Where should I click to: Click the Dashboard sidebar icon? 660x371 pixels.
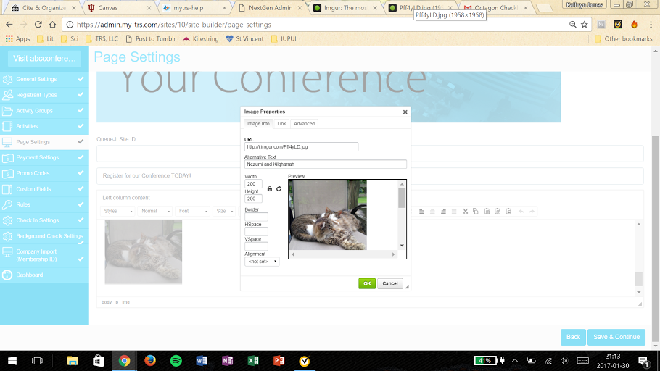[x=8, y=275]
